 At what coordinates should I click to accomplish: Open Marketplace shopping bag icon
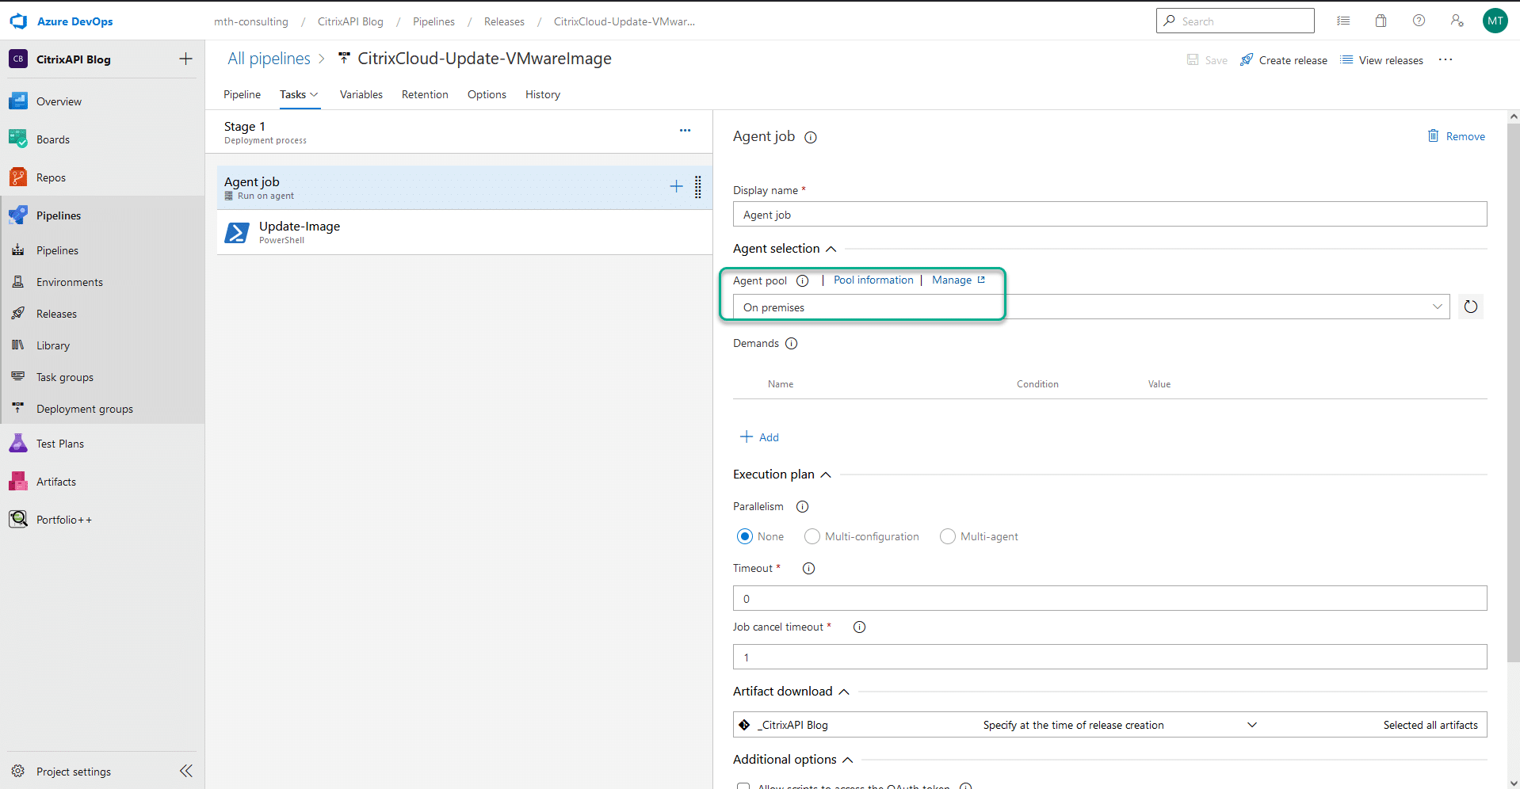[1381, 21]
